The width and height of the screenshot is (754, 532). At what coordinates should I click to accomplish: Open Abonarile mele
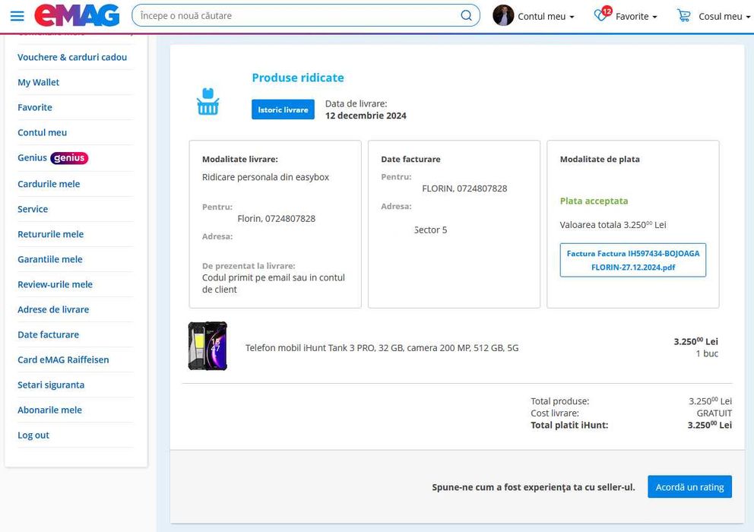pos(49,410)
